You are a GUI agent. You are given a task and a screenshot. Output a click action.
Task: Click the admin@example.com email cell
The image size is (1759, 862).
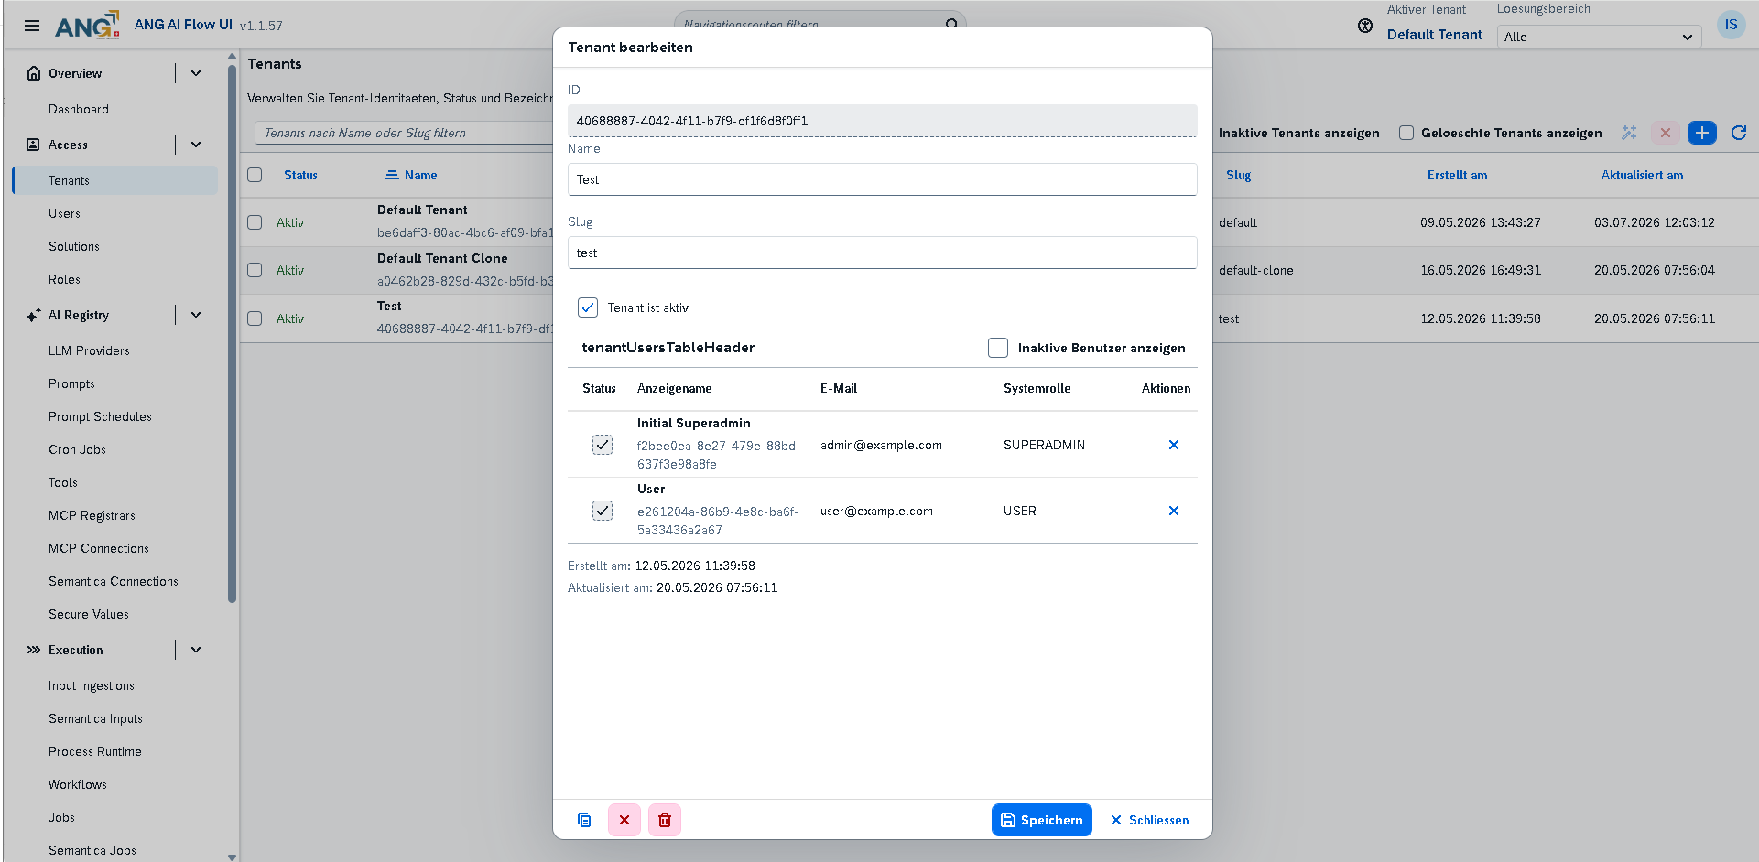click(881, 445)
